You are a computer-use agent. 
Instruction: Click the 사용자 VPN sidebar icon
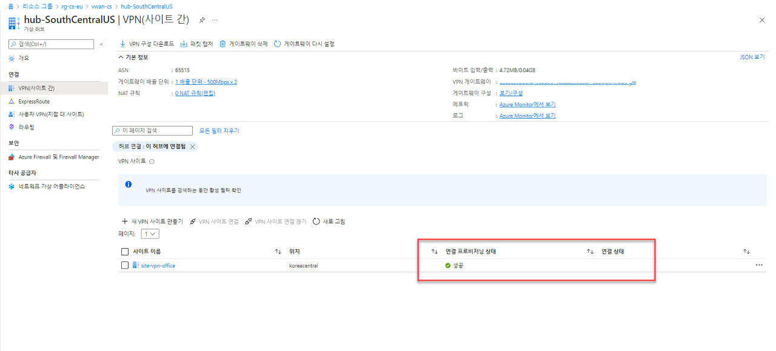tap(12, 114)
